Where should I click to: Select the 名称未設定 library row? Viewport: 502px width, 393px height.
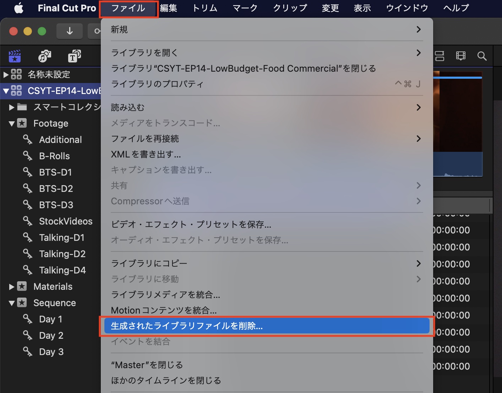(x=50, y=74)
